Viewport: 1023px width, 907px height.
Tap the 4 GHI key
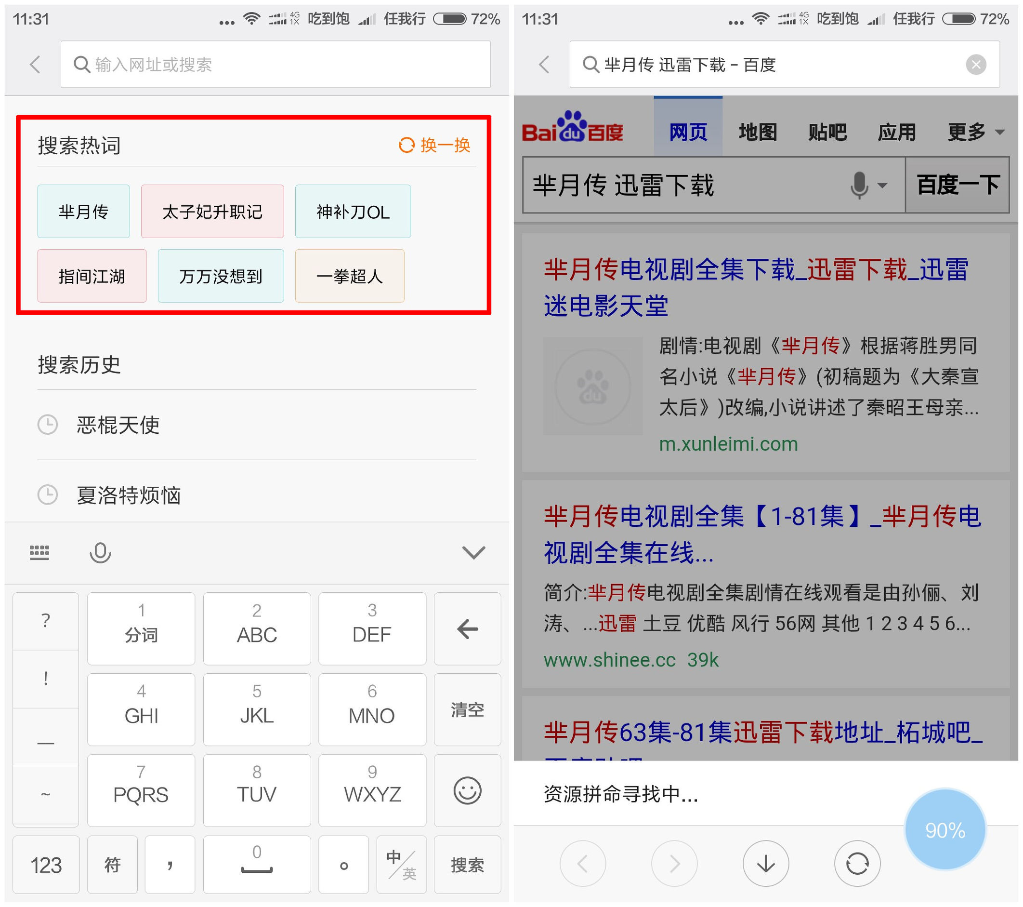coord(141,710)
